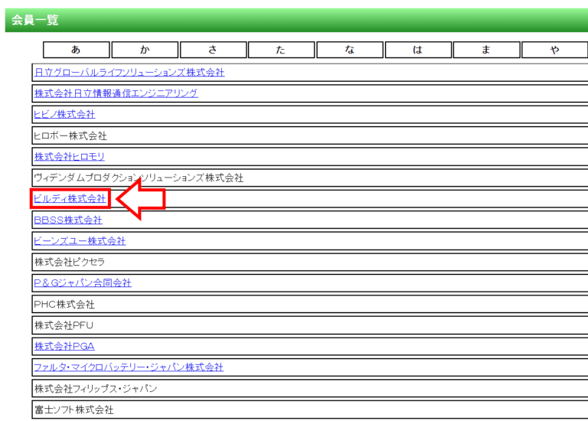Click 株式会社PFU text row
This screenshot has width=588, height=421.
(x=310, y=325)
